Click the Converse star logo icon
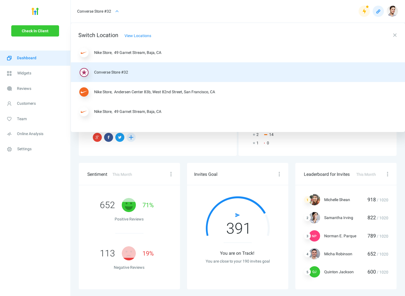Viewport: 405px width, 296px height. (x=84, y=72)
